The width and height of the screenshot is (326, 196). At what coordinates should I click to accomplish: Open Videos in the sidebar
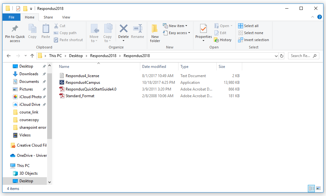pyautogui.click(x=25, y=135)
